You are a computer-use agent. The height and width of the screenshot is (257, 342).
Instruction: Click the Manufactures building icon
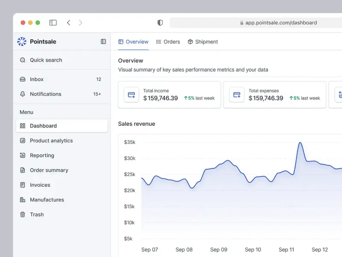23,200
